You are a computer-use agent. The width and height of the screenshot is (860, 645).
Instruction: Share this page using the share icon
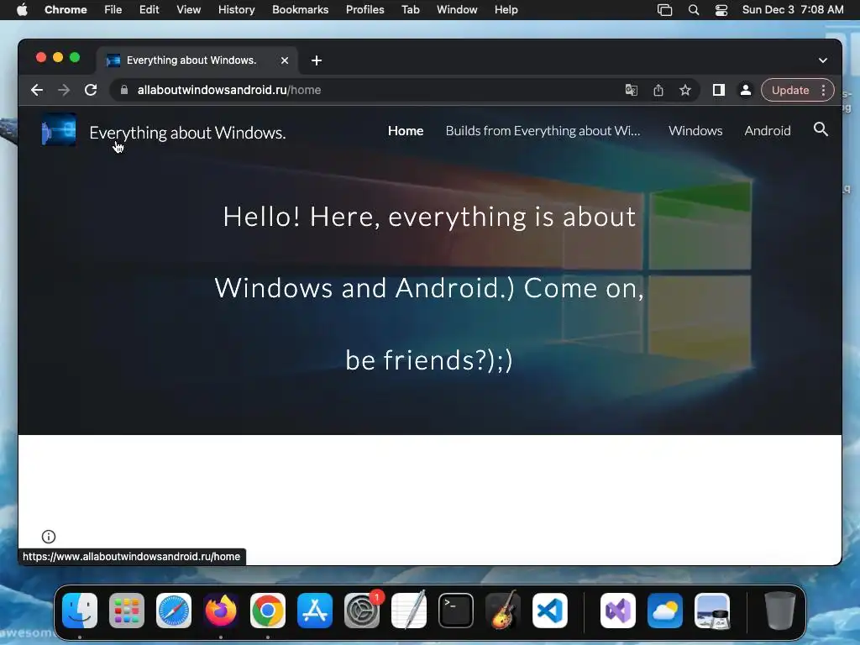click(658, 90)
